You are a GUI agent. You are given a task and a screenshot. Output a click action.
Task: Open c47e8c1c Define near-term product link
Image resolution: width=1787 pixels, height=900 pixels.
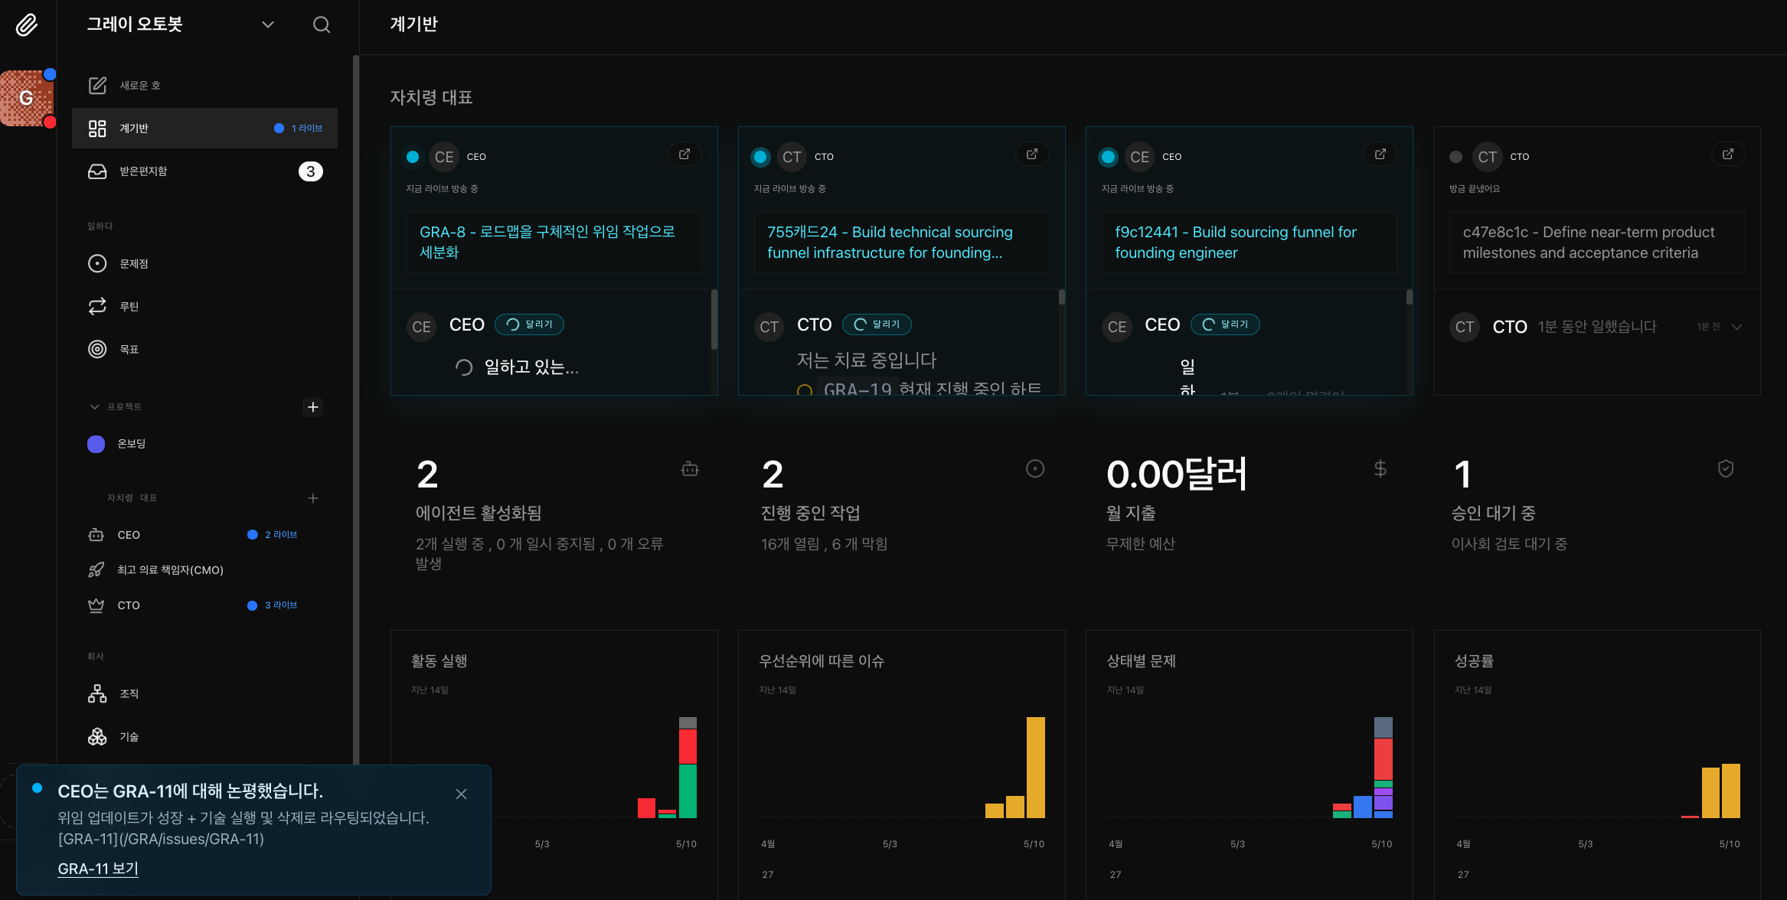(x=1597, y=242)
